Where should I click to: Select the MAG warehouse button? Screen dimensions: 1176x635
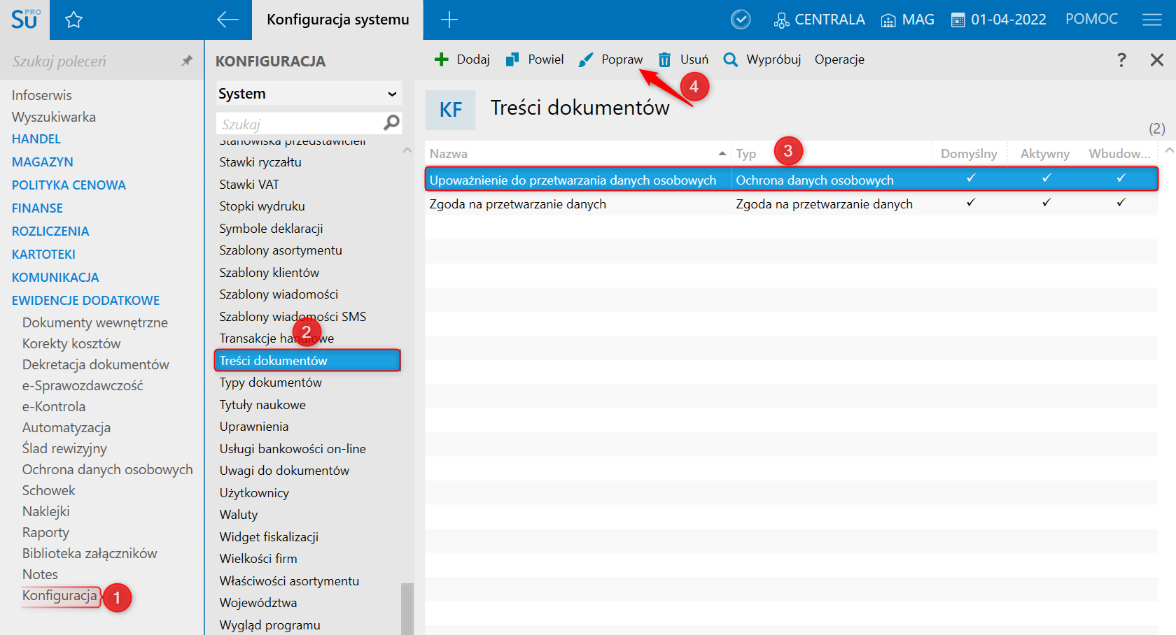[x=907, y=20]
